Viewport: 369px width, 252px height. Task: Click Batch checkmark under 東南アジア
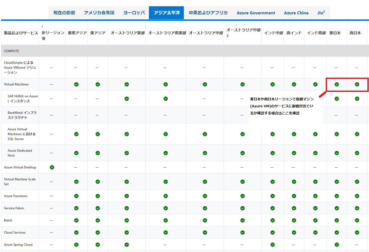(76, 220)
